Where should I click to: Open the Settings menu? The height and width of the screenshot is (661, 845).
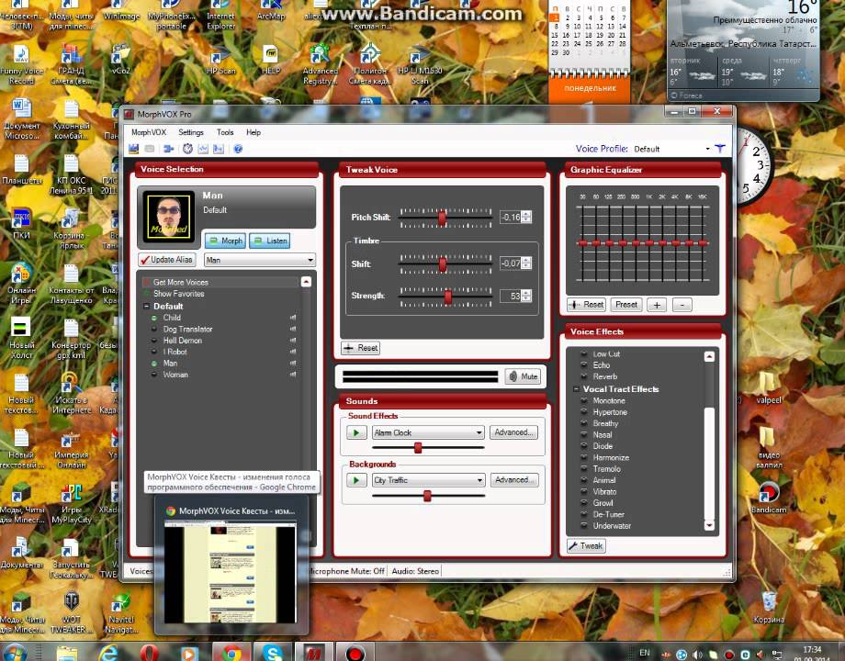pyautogui.click(x=191, y=132)
